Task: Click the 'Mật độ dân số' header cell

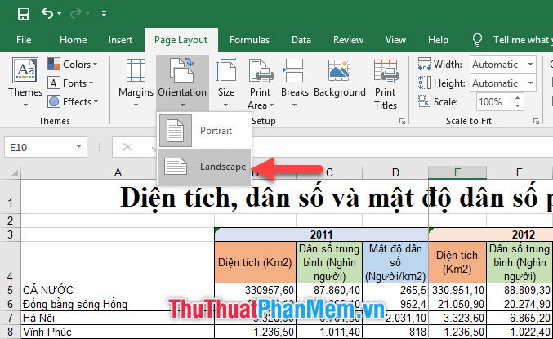Action: [395, 262]
